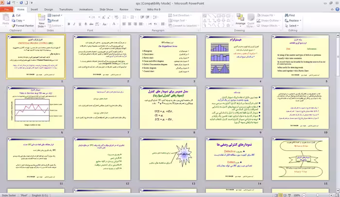Click the Bullets list icon
This screenshot has width=340, height=197.
click(125, 17)
